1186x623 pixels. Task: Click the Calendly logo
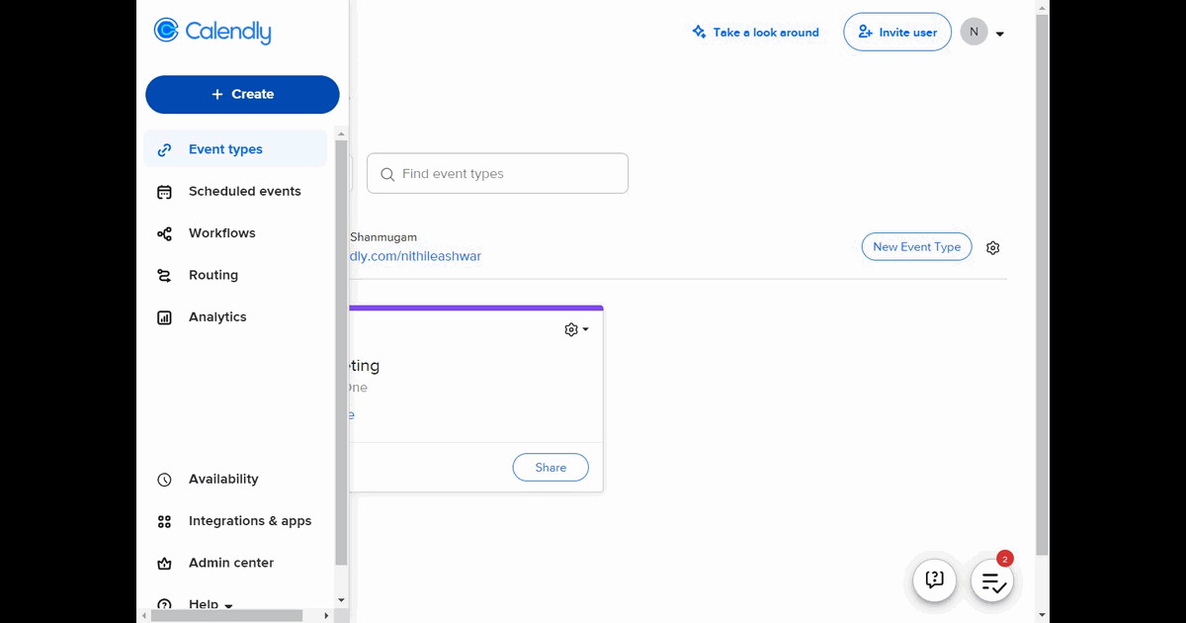tap(212, 32)
